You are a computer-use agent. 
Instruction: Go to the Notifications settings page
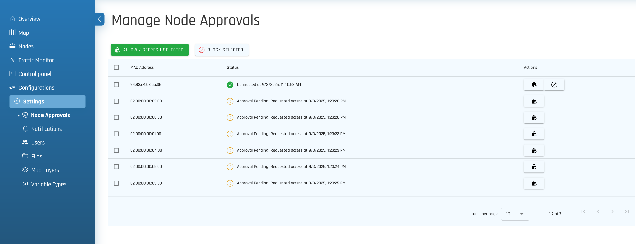click(46, 129)
